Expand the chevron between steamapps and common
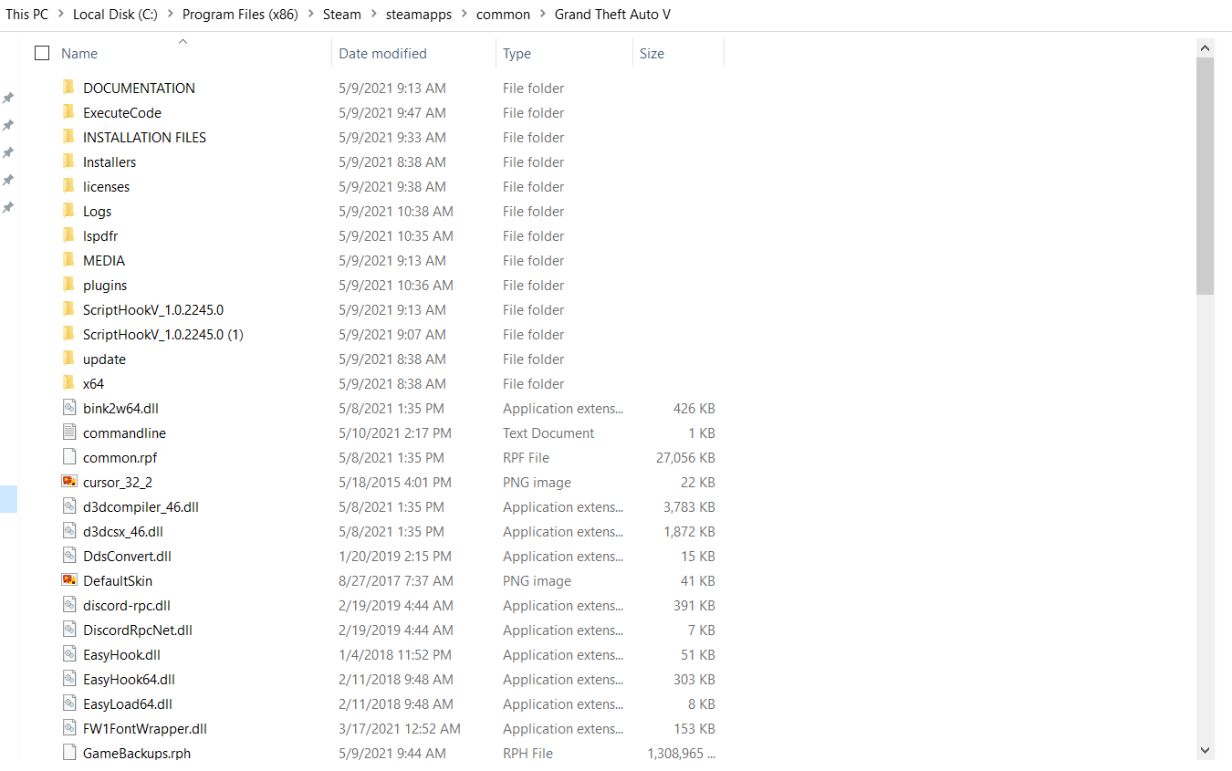Viewport: 1232px width, 771px height. tap(464, 15)
